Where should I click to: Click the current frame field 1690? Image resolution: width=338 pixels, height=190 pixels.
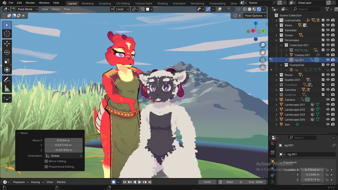click(x=207, y=182)
